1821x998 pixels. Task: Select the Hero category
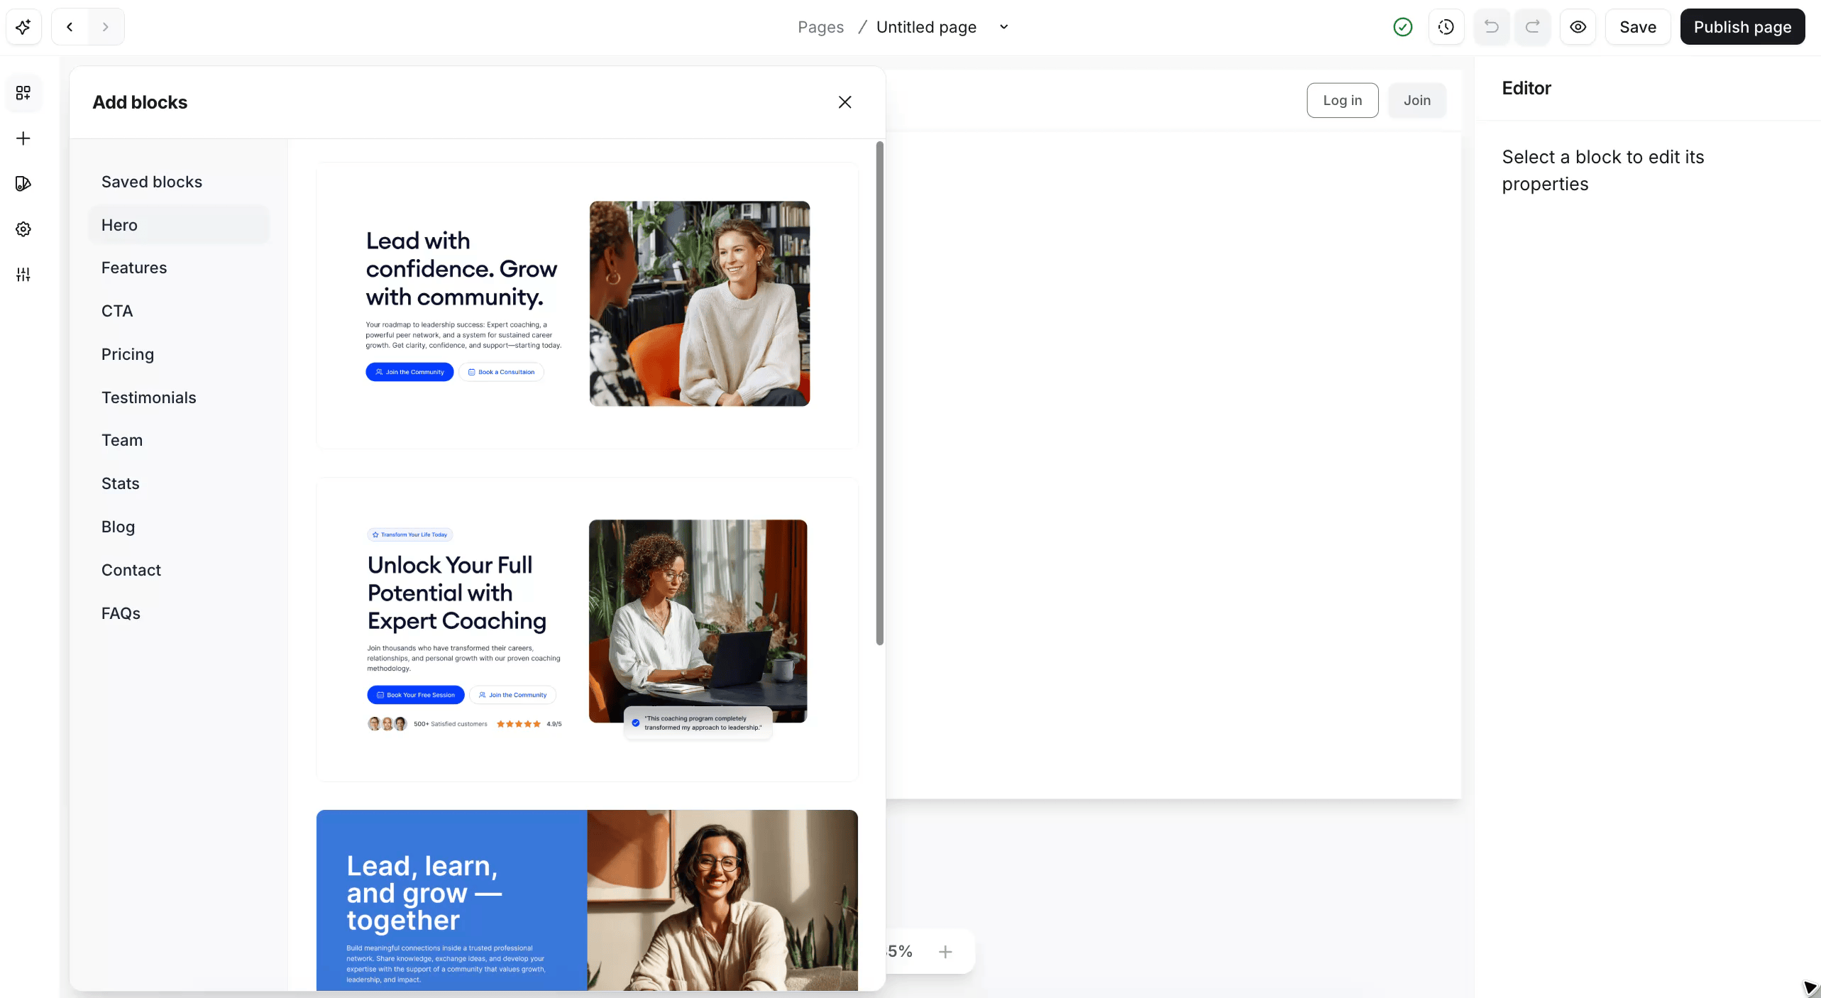179,225
